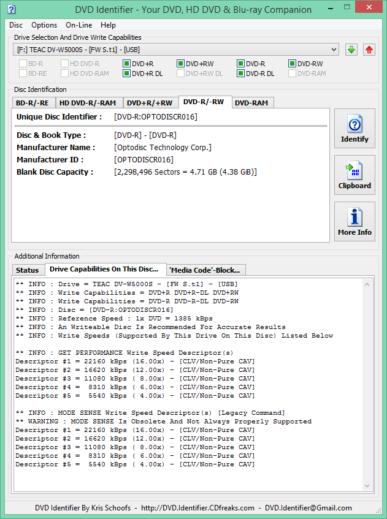This screenshot has width=387, height=519.
Task: Copy results with the Clipboard button
Action: [x=354, y=175]
